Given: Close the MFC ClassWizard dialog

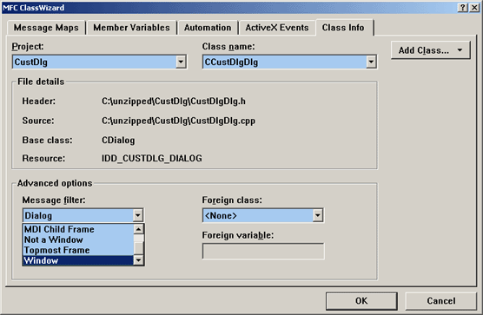Looking at the screenshot, I should coord(474,8).
